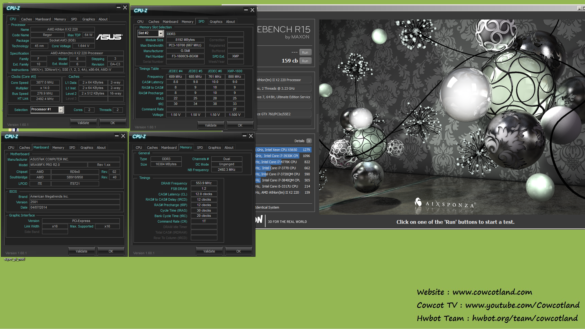585x329 pixels.
Task: Minimize the Memory CPU-Z window
Action: (x=244, y=136)
